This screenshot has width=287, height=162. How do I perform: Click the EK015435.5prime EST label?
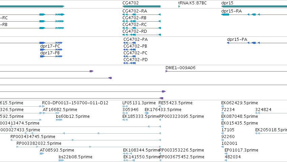[x=239, y=123]
